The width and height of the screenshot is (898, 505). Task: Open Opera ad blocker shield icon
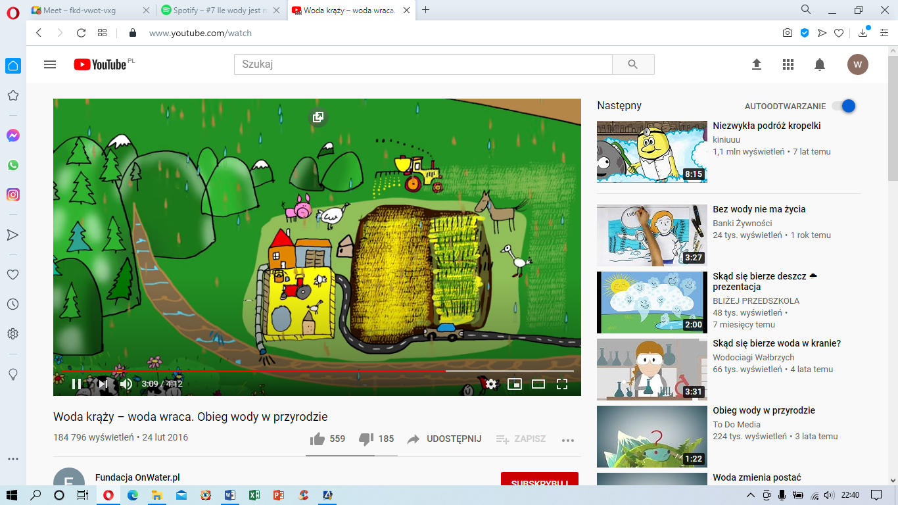pos(804,33)
